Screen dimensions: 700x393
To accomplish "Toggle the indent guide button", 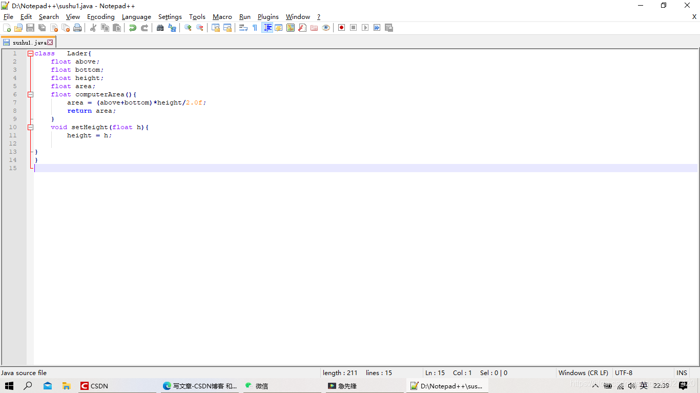I will [267, 28].
